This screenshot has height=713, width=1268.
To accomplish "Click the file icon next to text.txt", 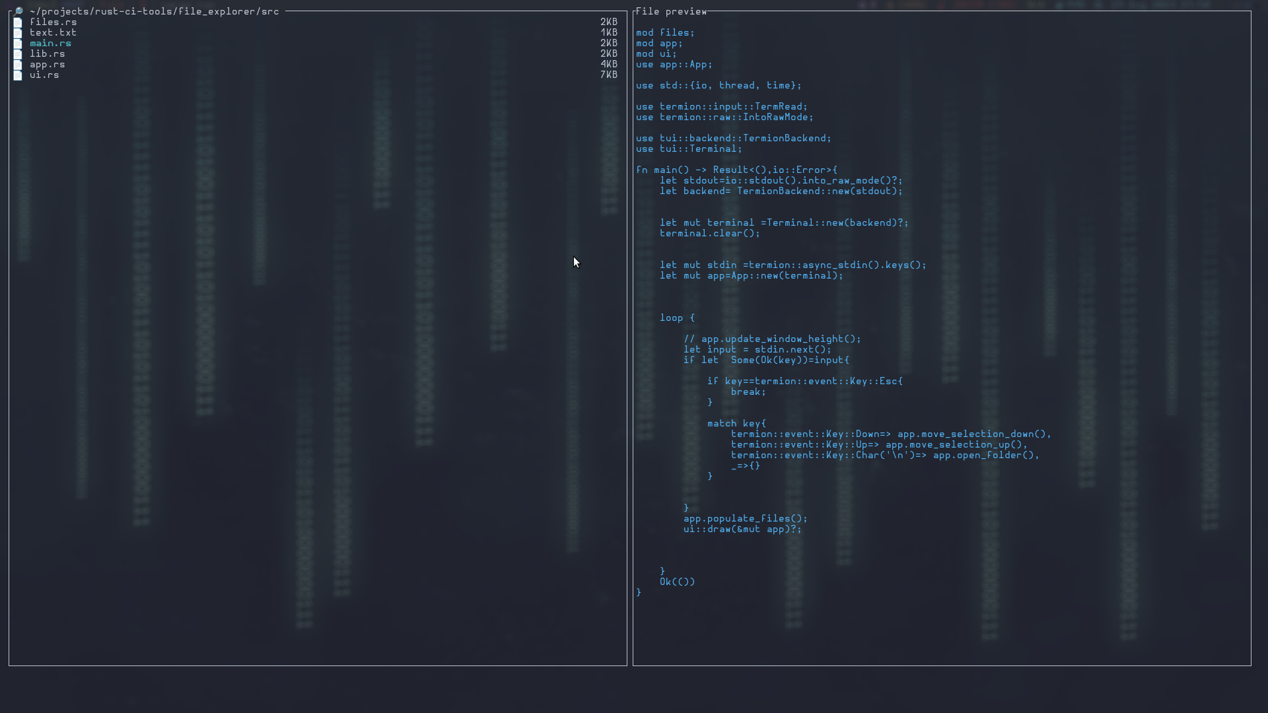I will [18, 33].
